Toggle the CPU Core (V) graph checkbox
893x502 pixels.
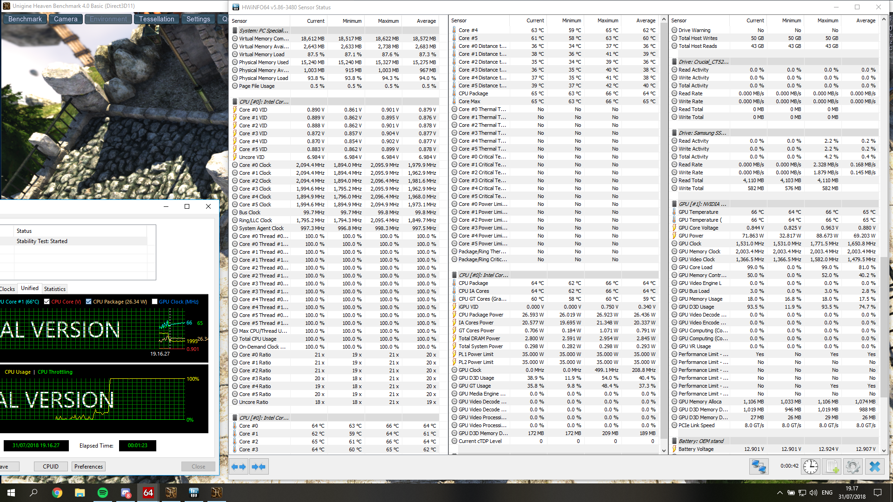[x=47, y=302]
